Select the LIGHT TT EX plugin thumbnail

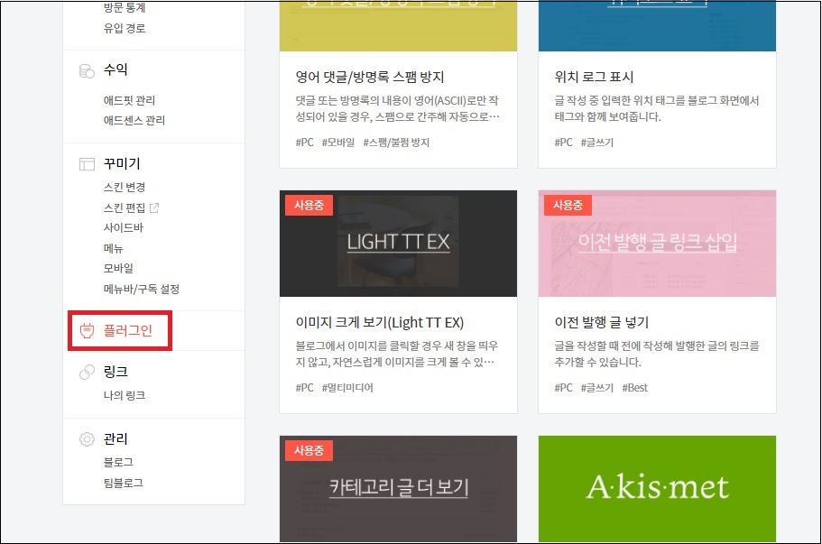pos(398,244)
